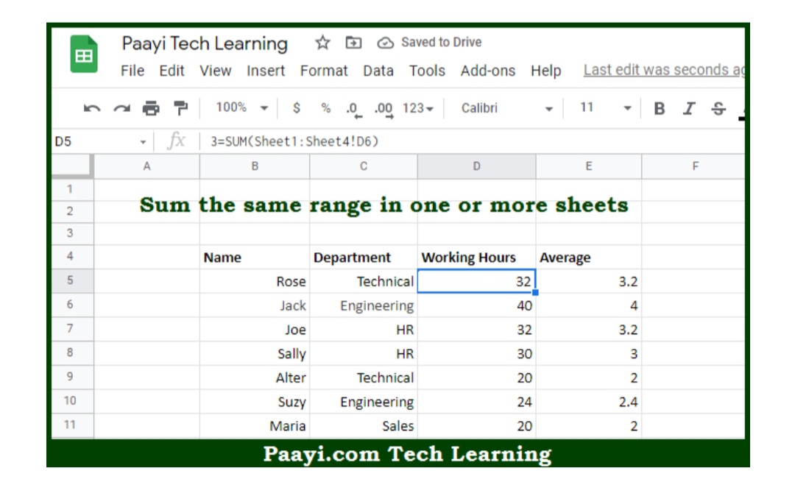Image resolution: width=795 pixels, height=493 pixels.
Task: Select the cell containing Rose
Action: click(255, 281)
